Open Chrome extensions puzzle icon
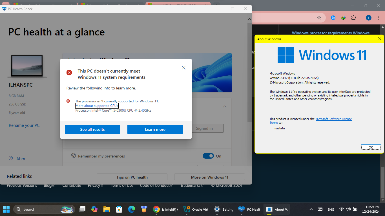The image size is (385, 216). point(353,18)
